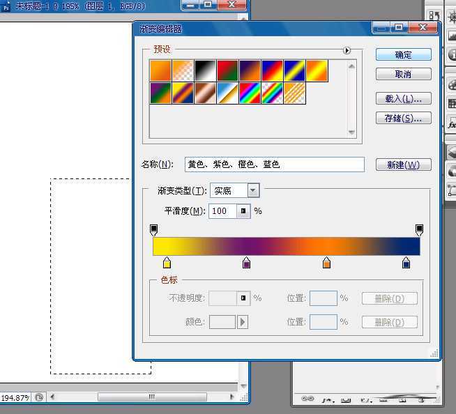
Task: Select the transparent stripes gradient preset
Action: click(294, 93)
